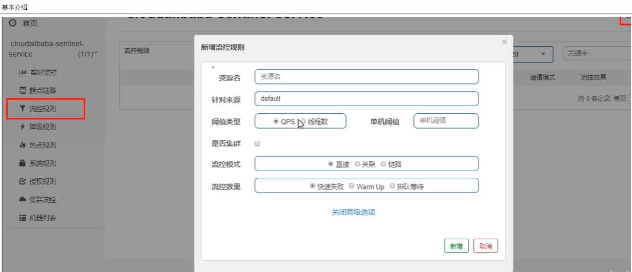The width and height of the screenshot is (632, 272).
Task: Click the 共 0 条记录 pagination text
Action: pos(595,98)
